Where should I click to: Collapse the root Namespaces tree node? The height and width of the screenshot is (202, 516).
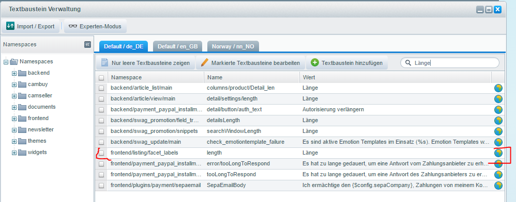click(6, 62)
